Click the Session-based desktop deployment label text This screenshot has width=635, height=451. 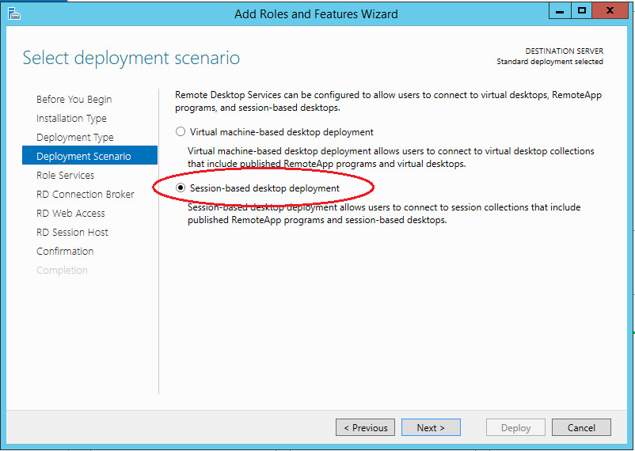[x=264, y=188]
